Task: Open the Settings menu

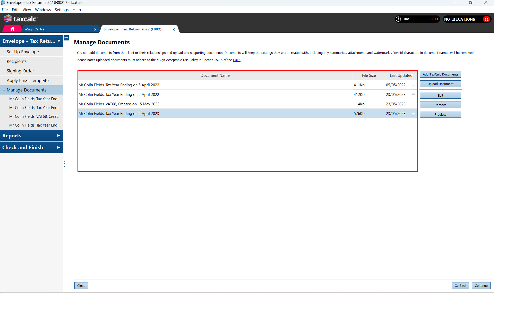Action: (x=62, y=10)
